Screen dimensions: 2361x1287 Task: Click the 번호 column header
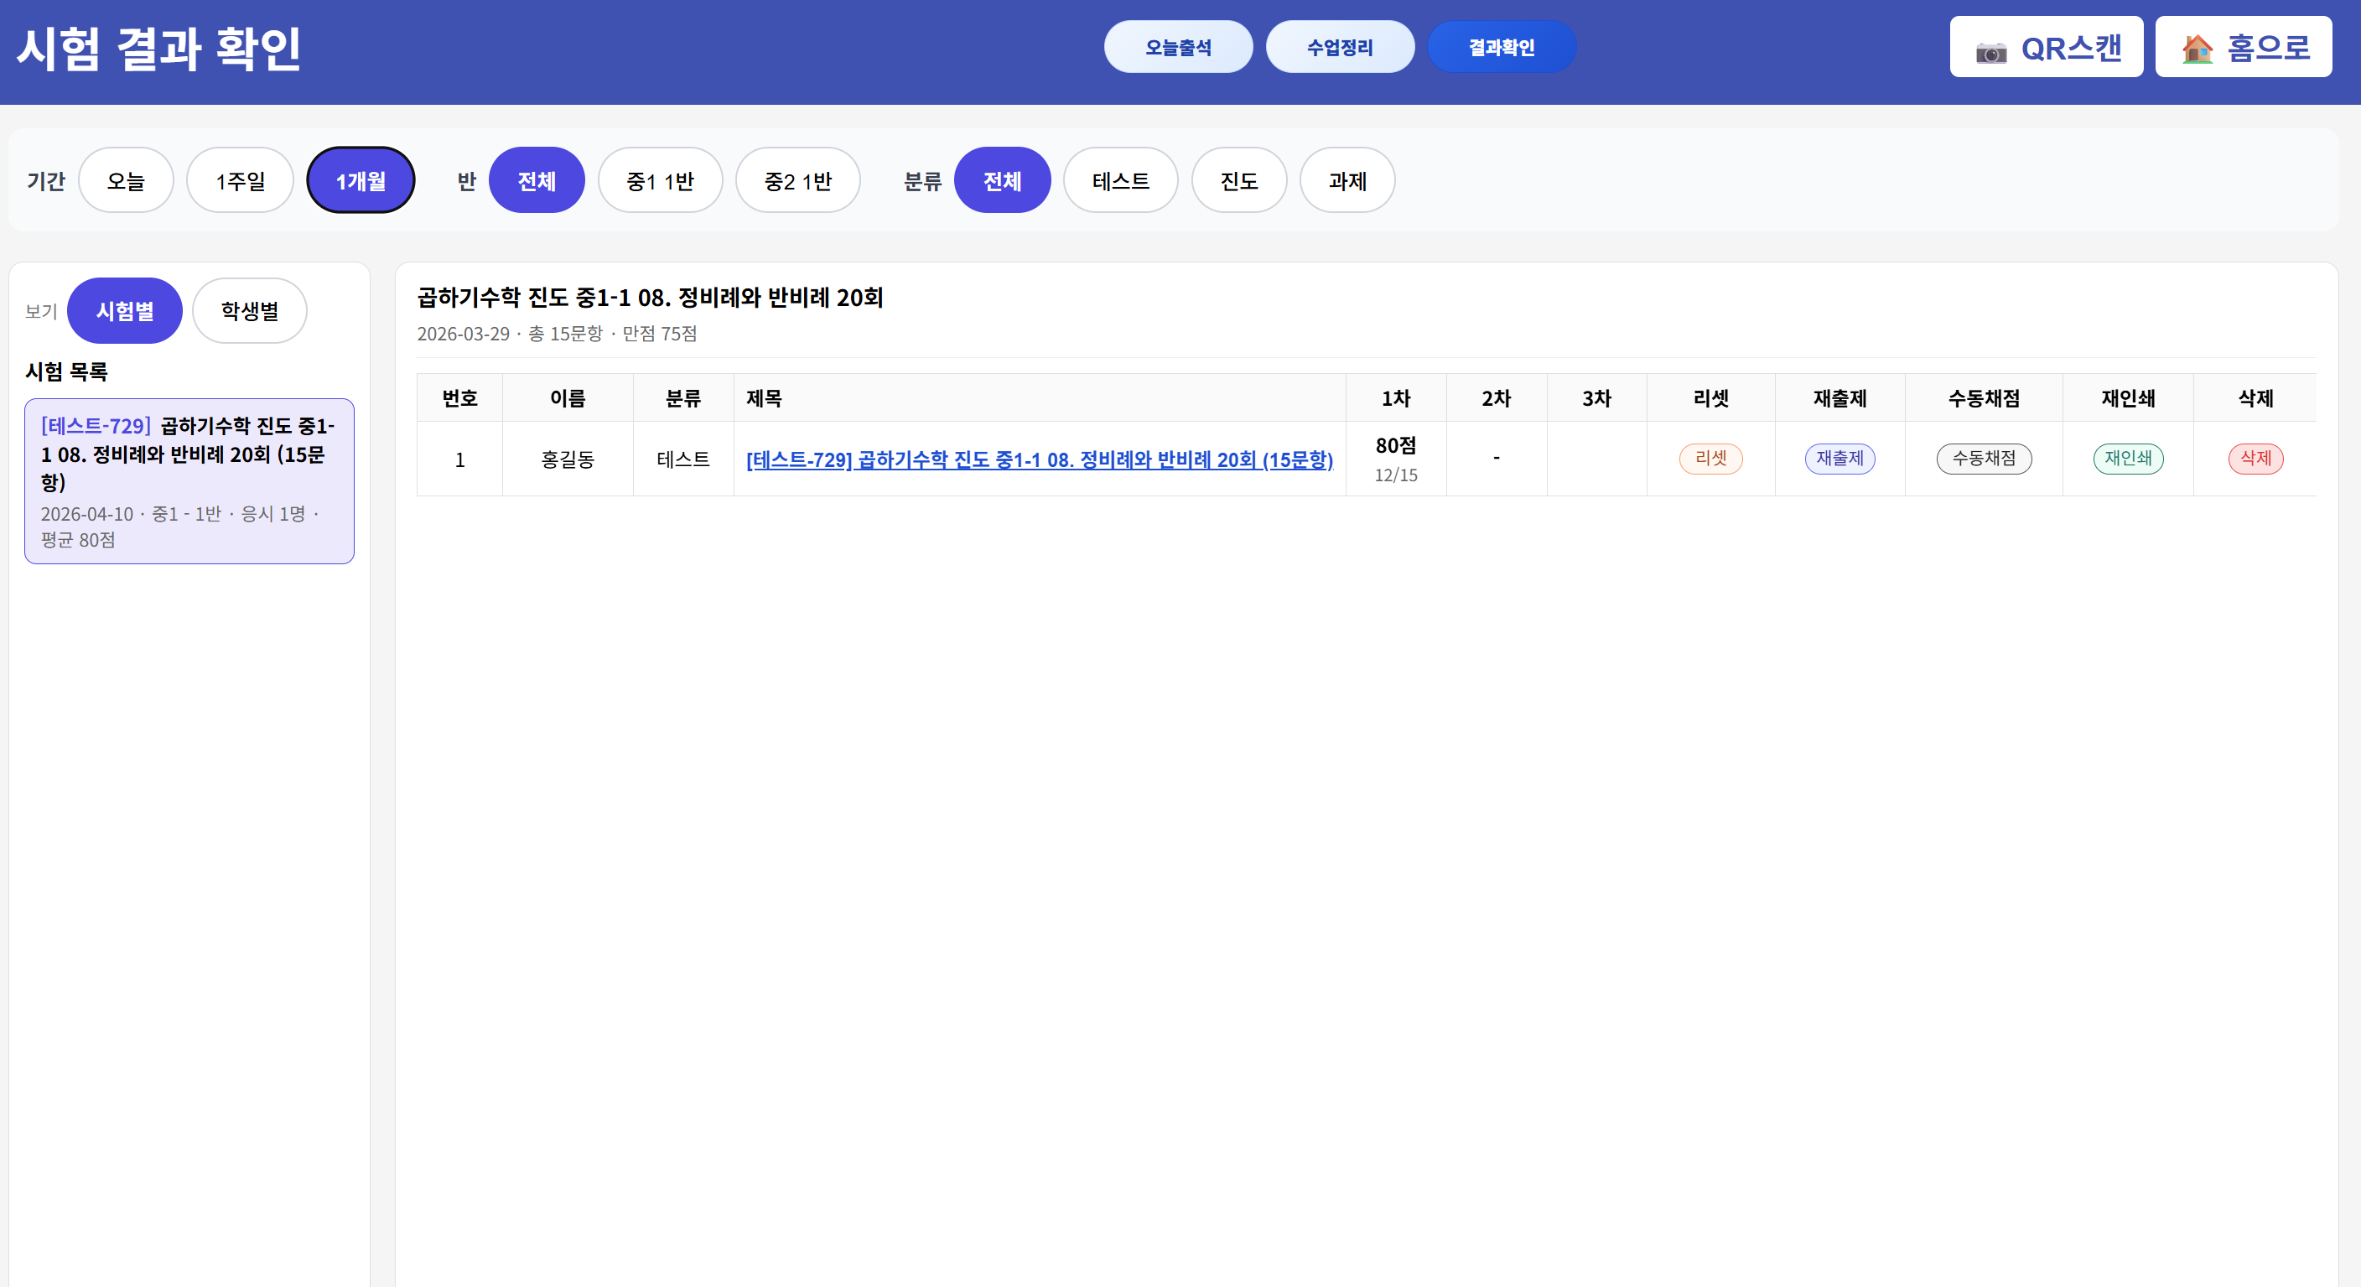(x=459, y=399)
